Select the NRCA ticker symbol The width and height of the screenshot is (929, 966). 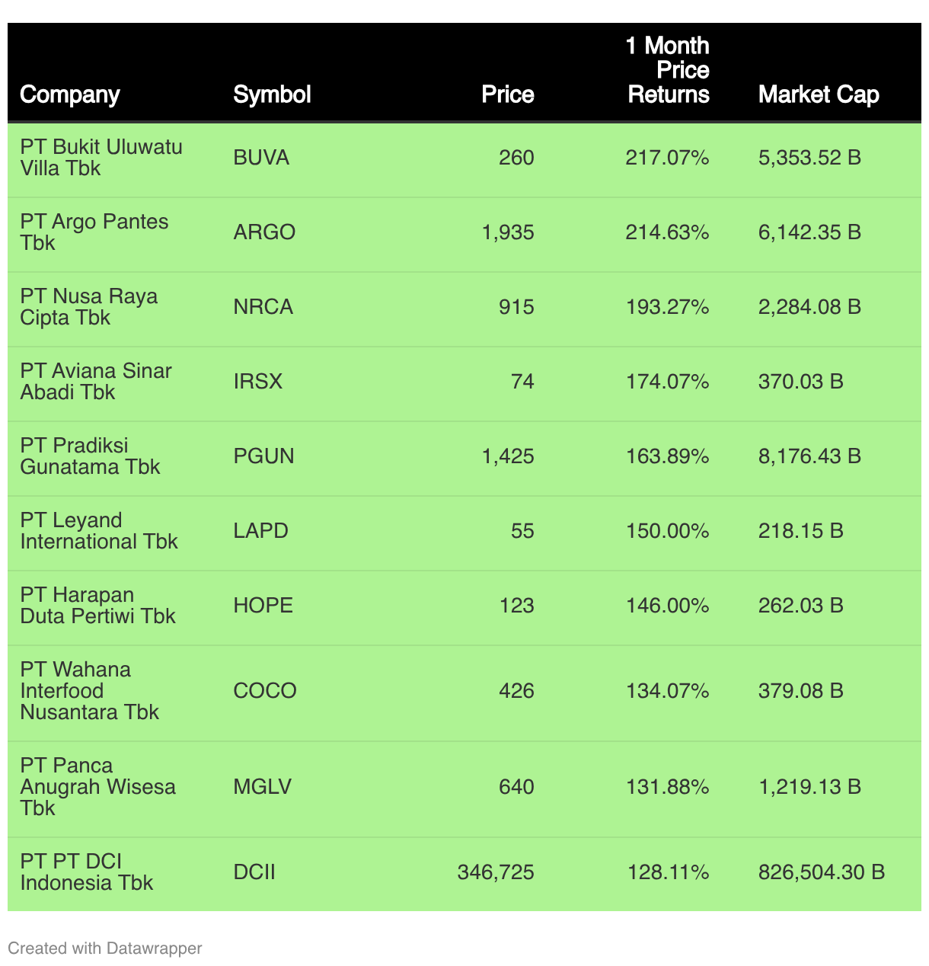pos(263,307)
